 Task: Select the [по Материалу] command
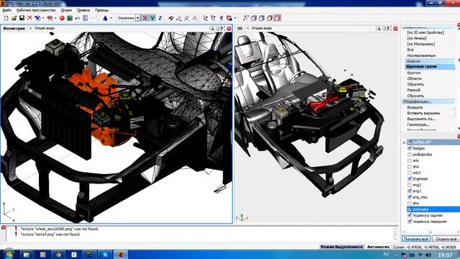[x=421, y=44]
